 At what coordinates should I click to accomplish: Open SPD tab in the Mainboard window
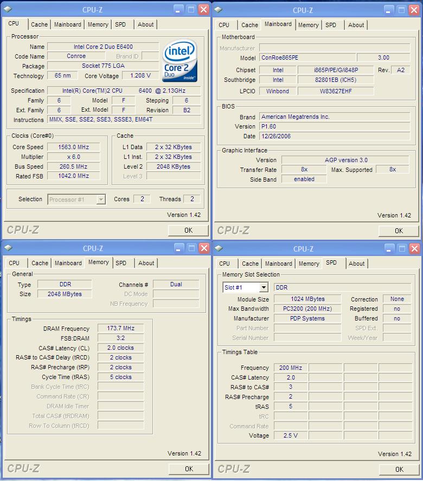(331, 25)
